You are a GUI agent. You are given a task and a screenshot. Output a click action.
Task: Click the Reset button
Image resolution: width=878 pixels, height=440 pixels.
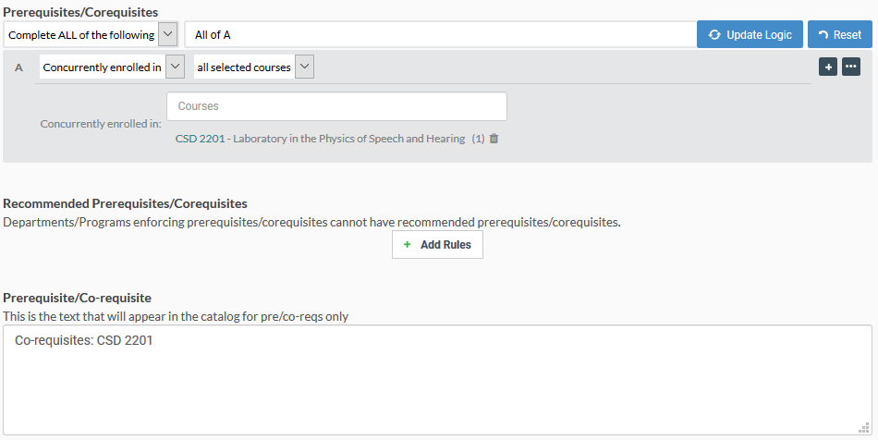tap(839, 35)
